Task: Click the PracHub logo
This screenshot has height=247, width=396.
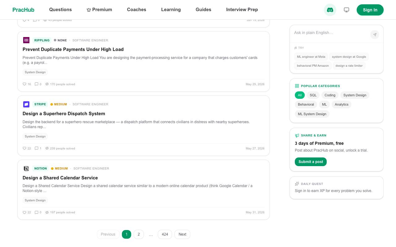Action: 23,10
